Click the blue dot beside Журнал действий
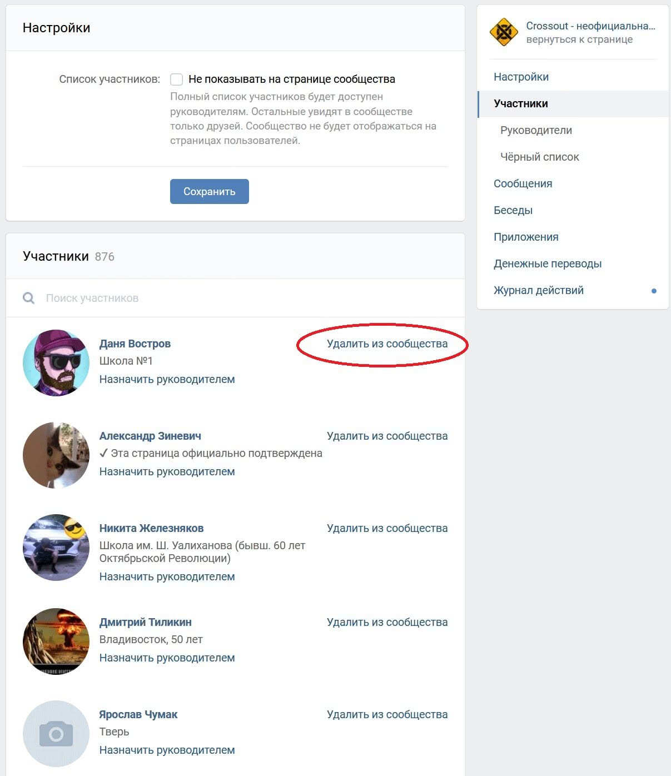The width and height of the screenshot is (671, 776). click(x=654, y=291)
